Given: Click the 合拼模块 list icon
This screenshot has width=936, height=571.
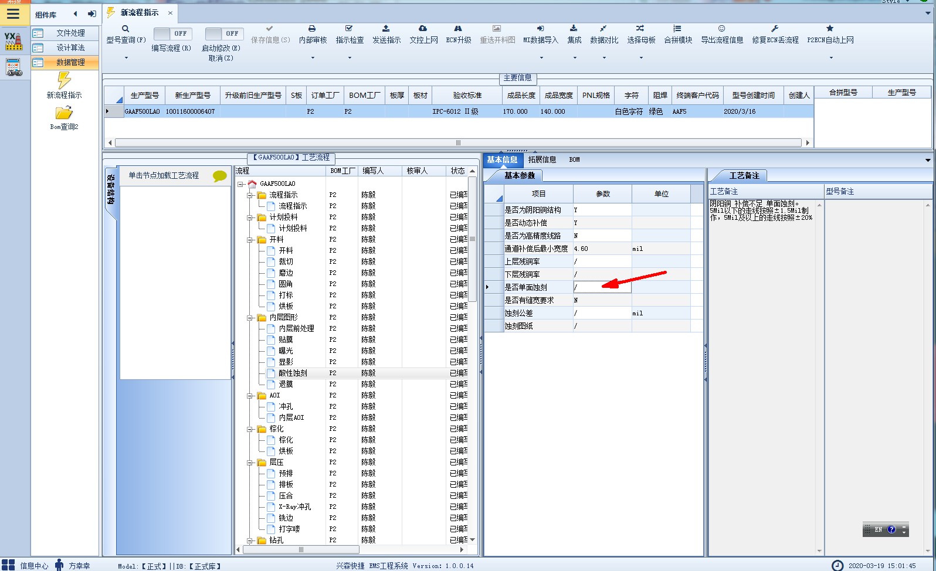Looking at the screenshot, I should click(x=677, y=28).
